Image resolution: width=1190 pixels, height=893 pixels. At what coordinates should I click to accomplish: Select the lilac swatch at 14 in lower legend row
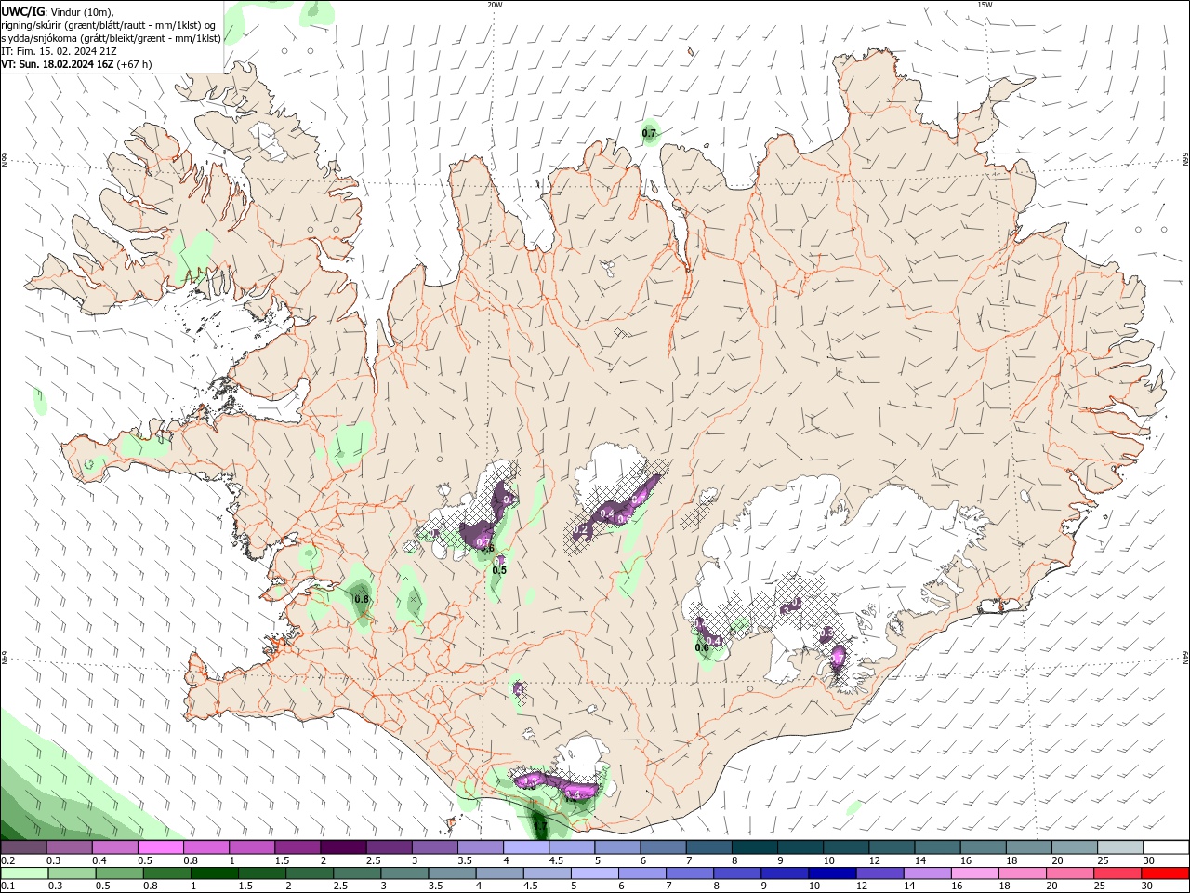click(x=928, y=873)
